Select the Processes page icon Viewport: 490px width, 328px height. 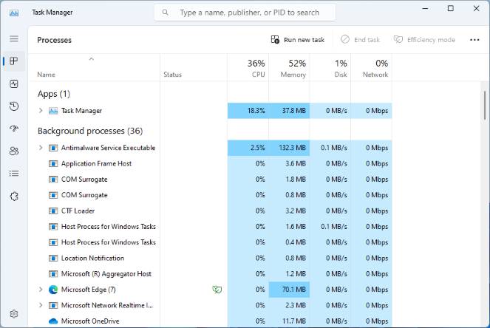pyautogui.click(x=14, y=61)
